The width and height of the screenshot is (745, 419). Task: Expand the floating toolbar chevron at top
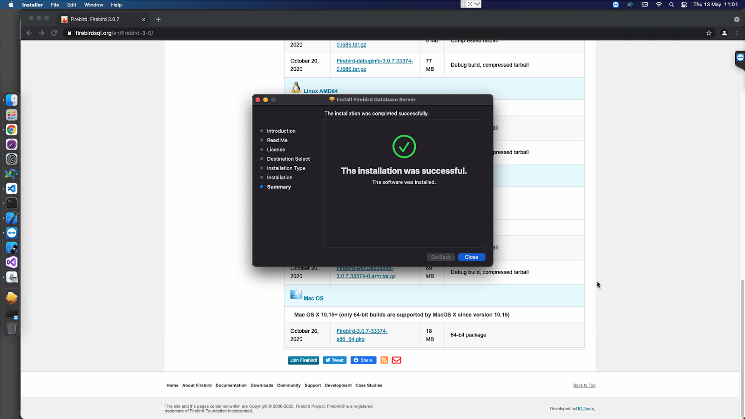tap(477, 4)
